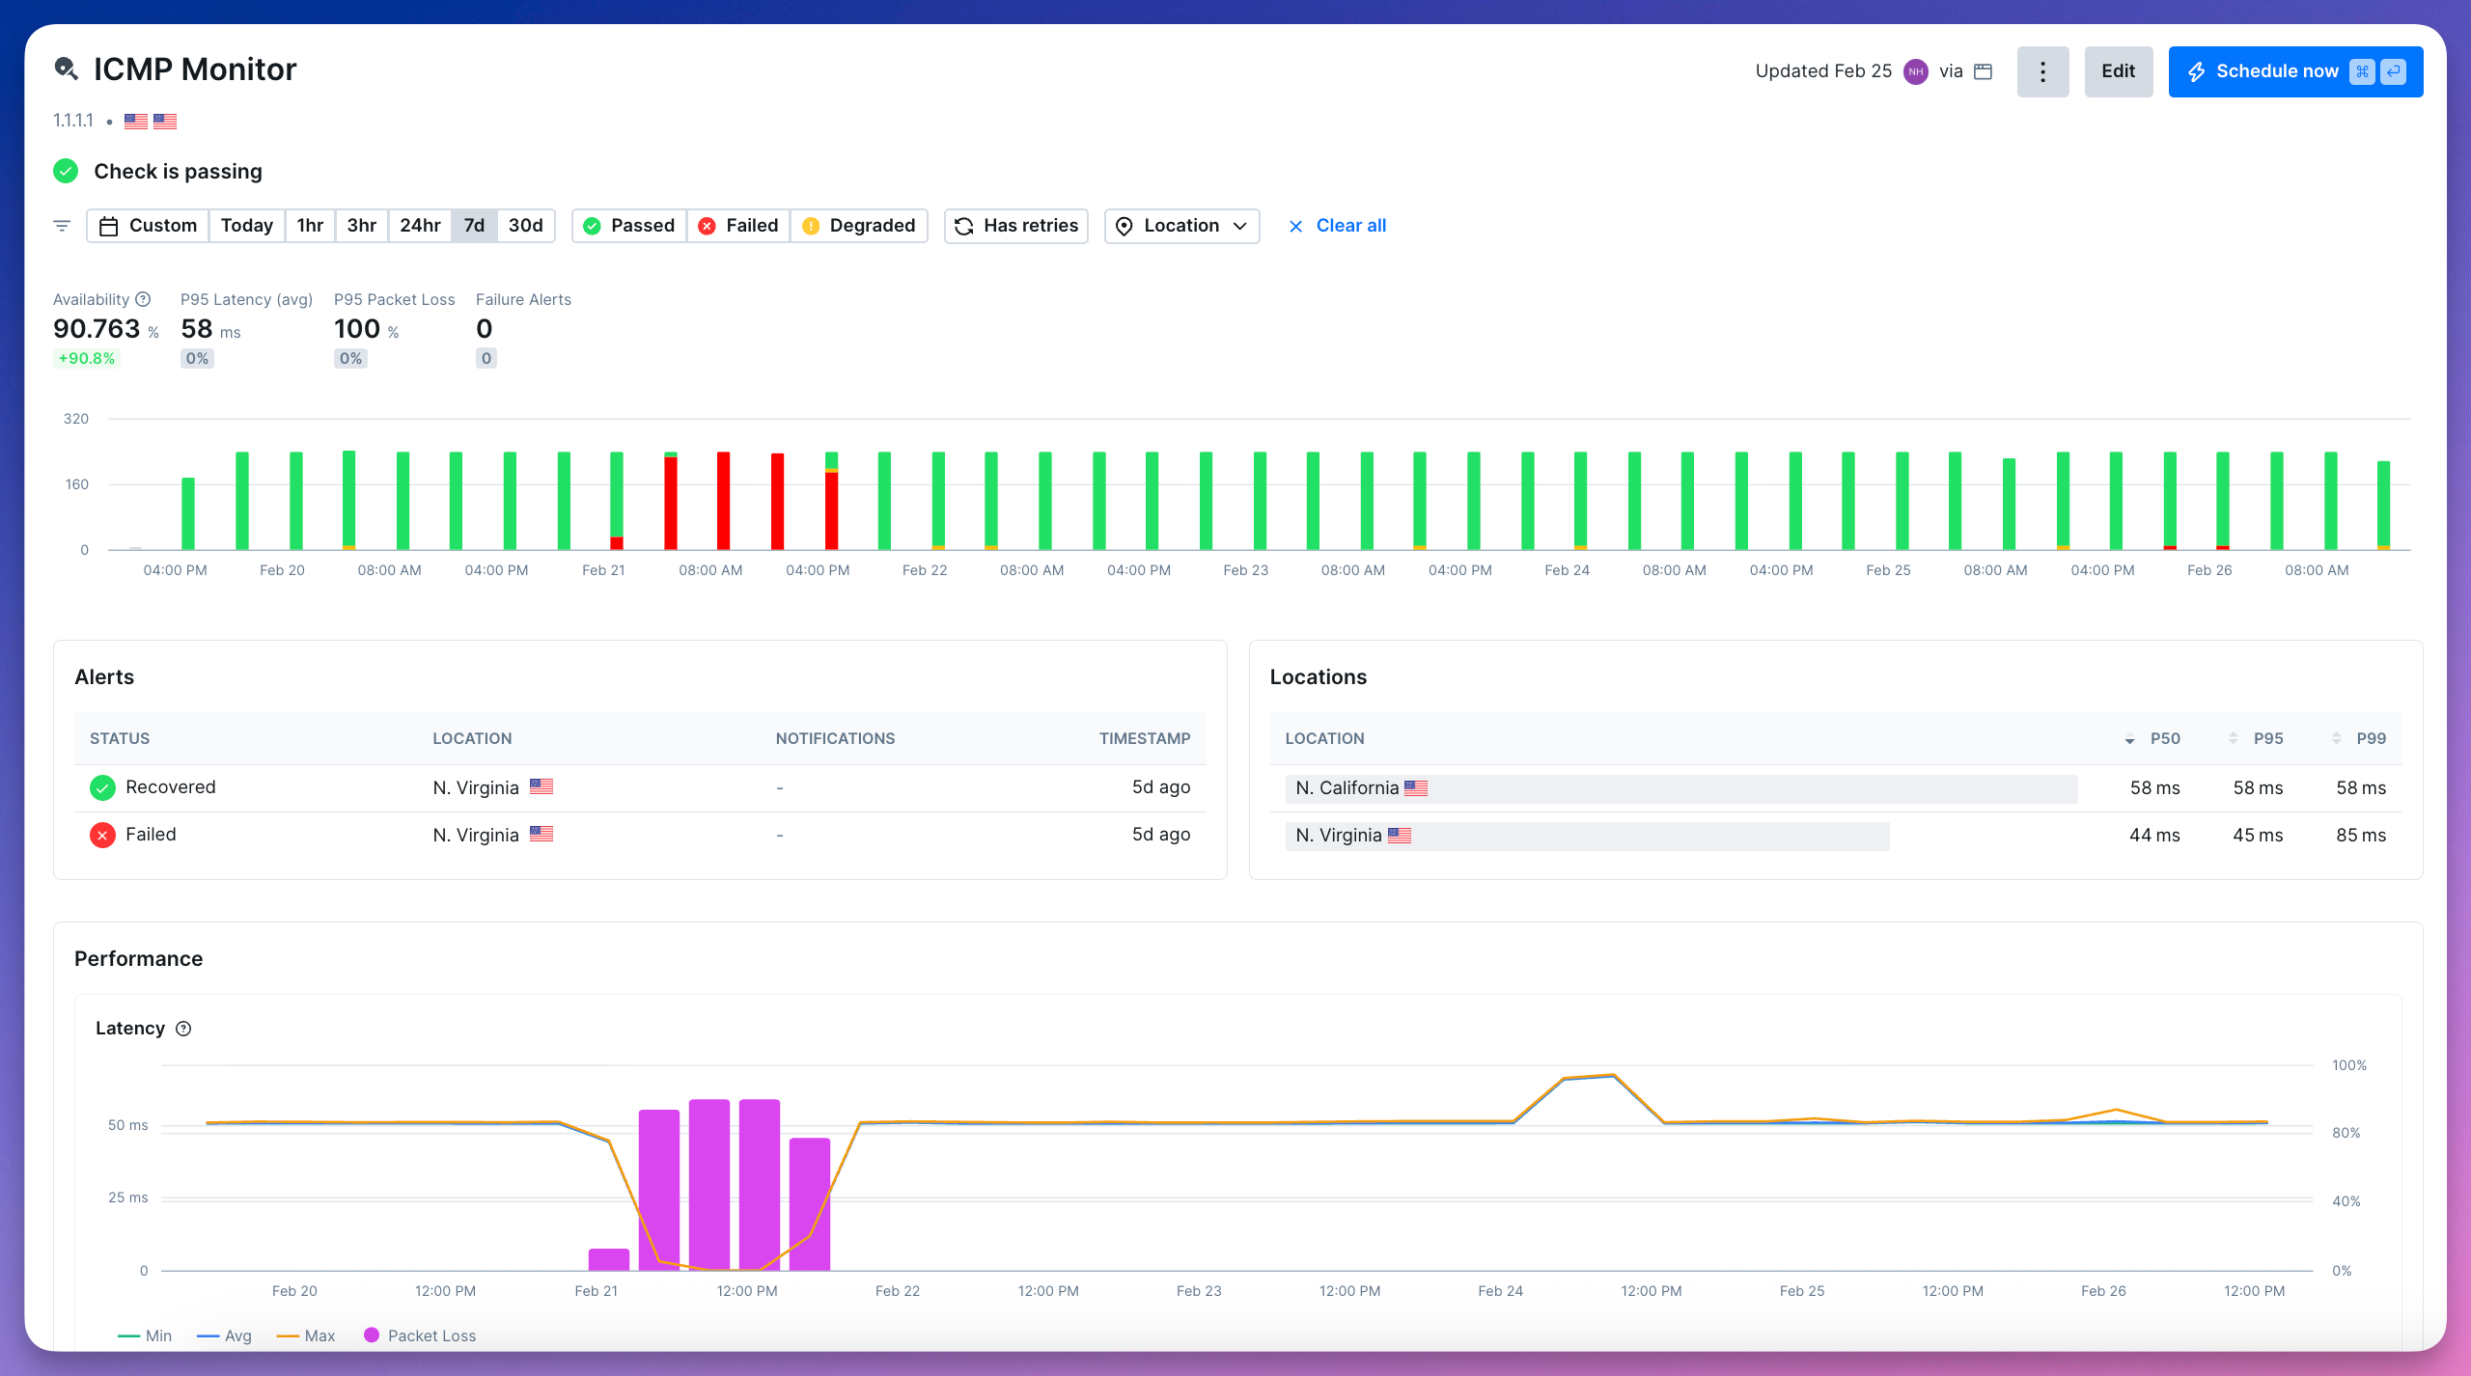
Task: Click the calendar icon next to via
Action: click(1984, 71)
